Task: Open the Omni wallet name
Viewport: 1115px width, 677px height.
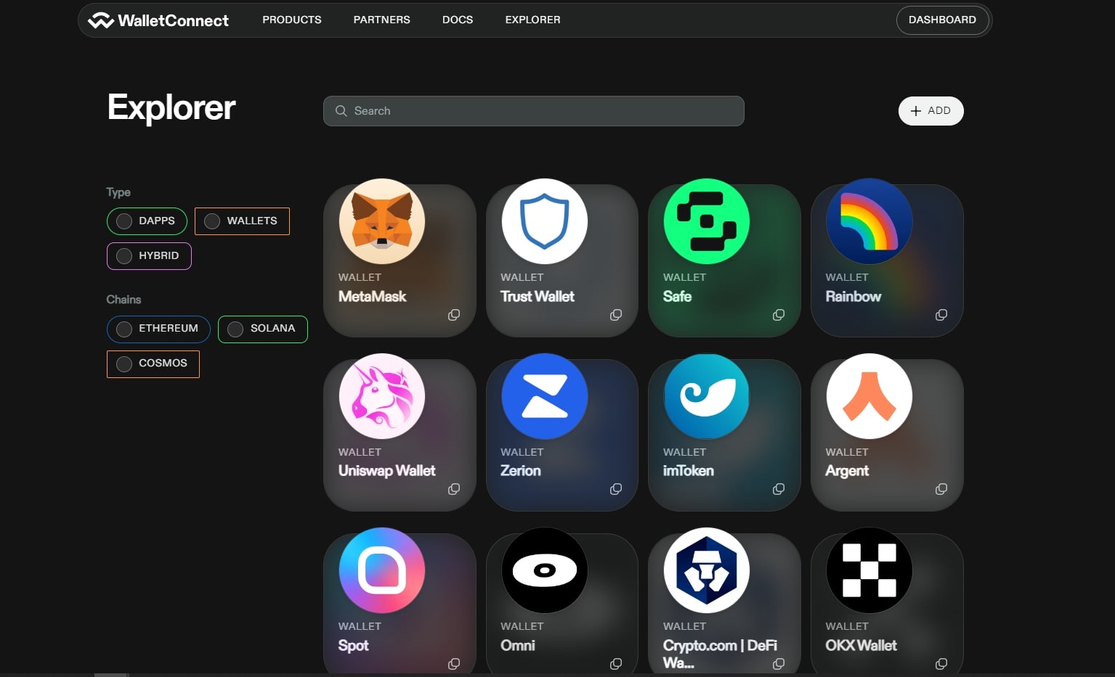Action: 518,645
